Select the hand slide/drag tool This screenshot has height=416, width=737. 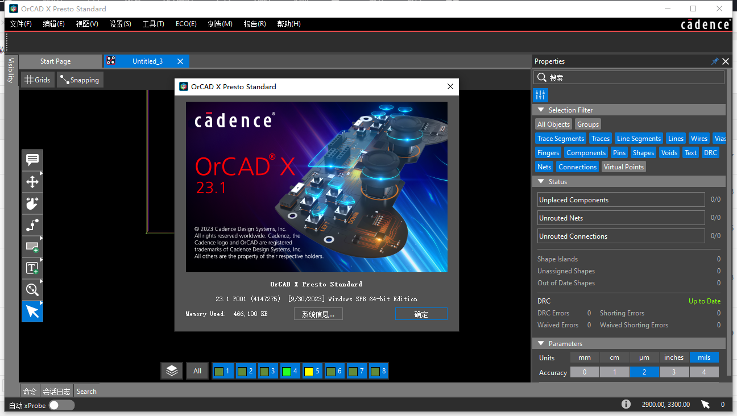coord(32,203)
